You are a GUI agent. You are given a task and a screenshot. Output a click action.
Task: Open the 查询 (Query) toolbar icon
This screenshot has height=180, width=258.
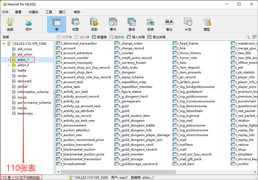coord(132,24)
